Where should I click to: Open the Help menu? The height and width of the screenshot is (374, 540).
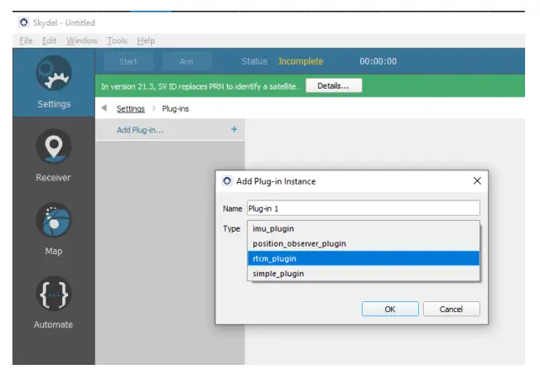146,41
